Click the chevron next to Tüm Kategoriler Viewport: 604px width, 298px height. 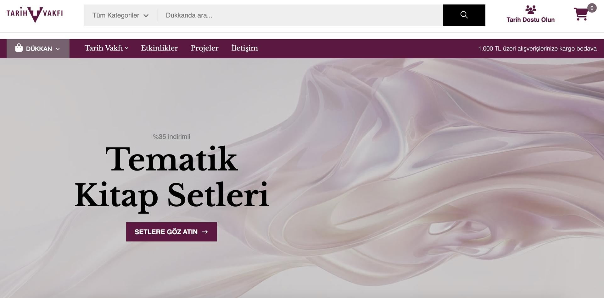(146, 15)
